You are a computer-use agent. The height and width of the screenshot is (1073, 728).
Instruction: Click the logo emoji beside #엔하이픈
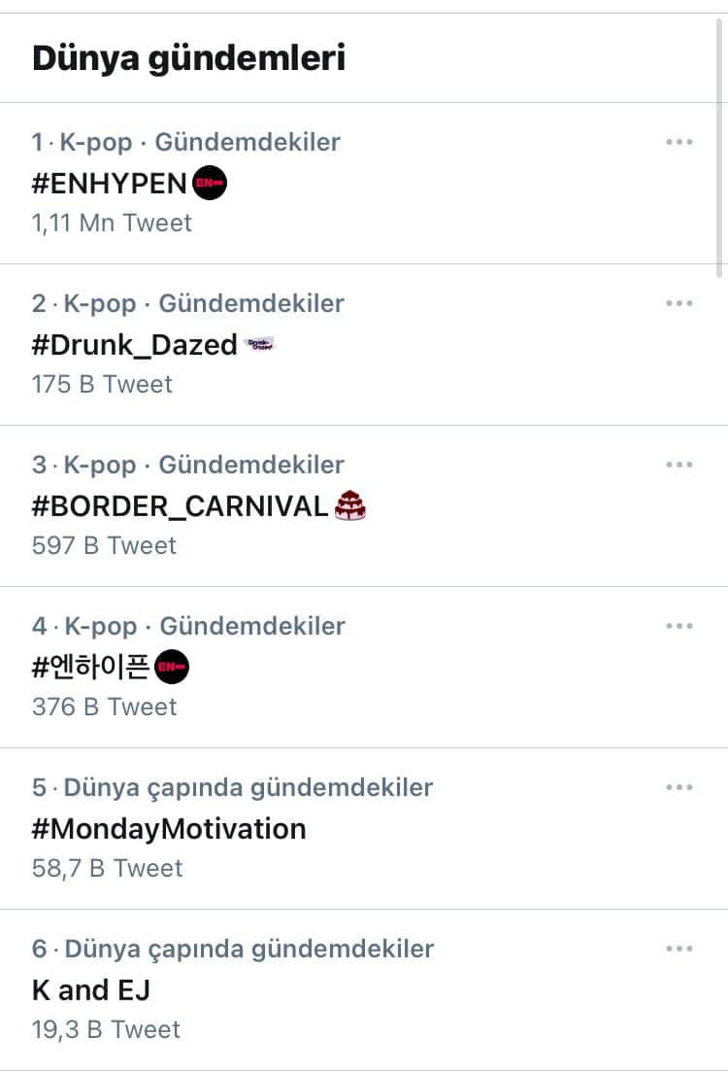point(172,667)
